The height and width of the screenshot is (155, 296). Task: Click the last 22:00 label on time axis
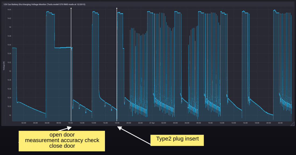[280, 123]
